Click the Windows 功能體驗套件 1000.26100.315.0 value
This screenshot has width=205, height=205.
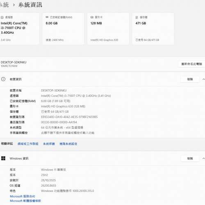68,191
